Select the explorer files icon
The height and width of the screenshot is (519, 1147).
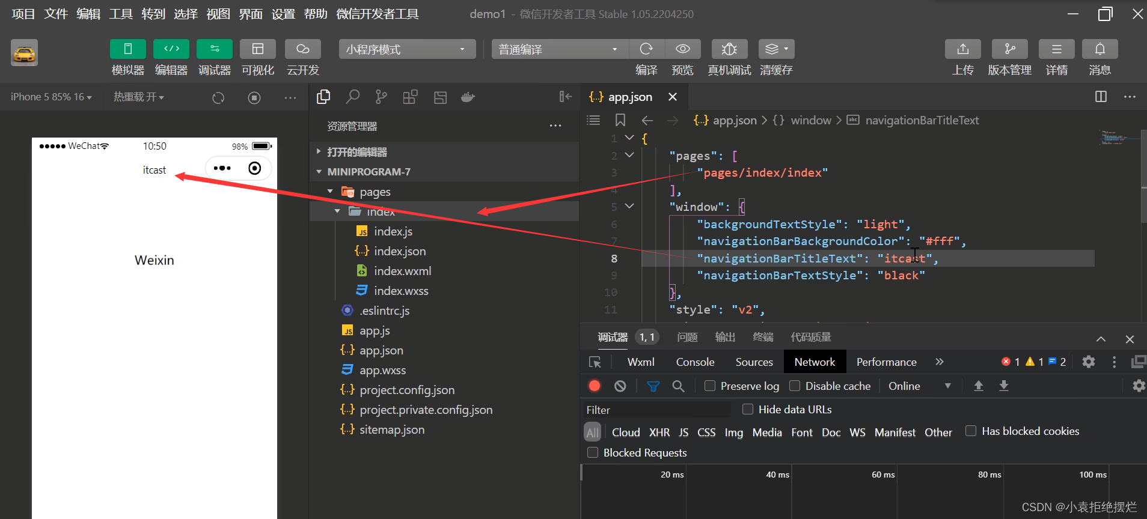323,97
